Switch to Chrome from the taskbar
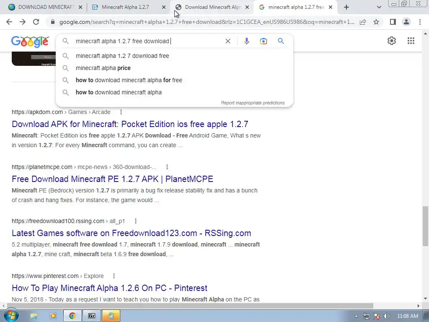Viewport: 429px width, 322px height. click(x=72, y=316)
